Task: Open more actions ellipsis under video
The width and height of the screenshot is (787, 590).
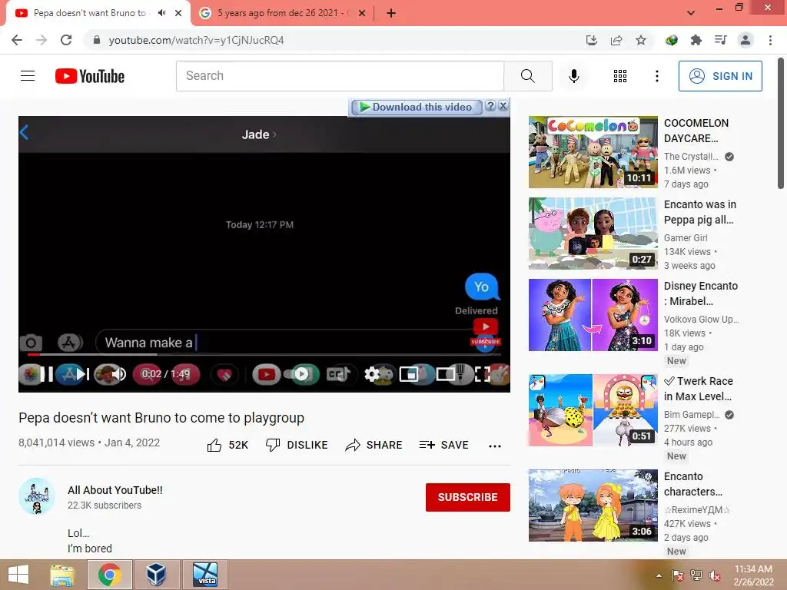Action: pos(495,446)
